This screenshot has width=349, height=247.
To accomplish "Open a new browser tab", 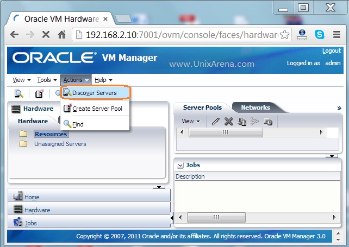I will [123, 18].
